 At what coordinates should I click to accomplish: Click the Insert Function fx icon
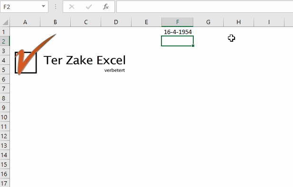tap(106, 7)
